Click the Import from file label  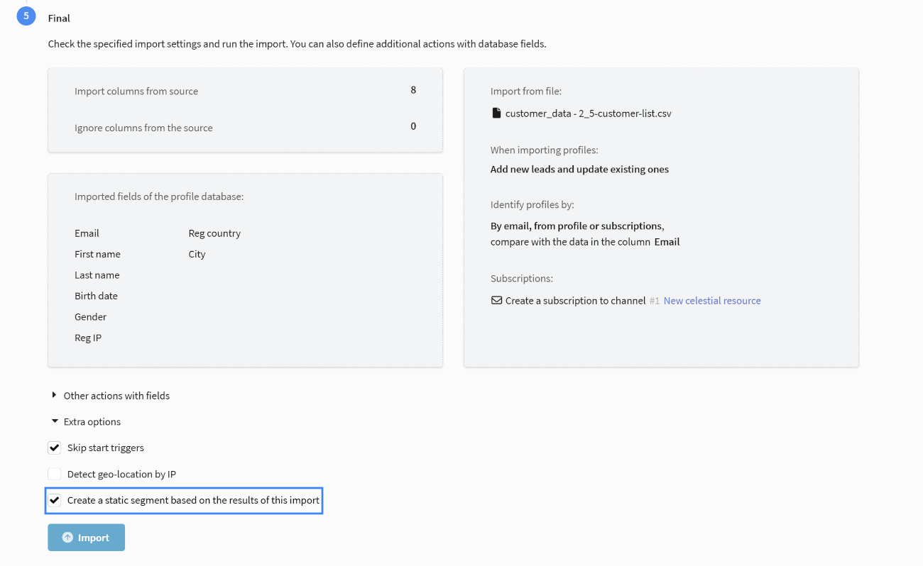click(525, 91)
